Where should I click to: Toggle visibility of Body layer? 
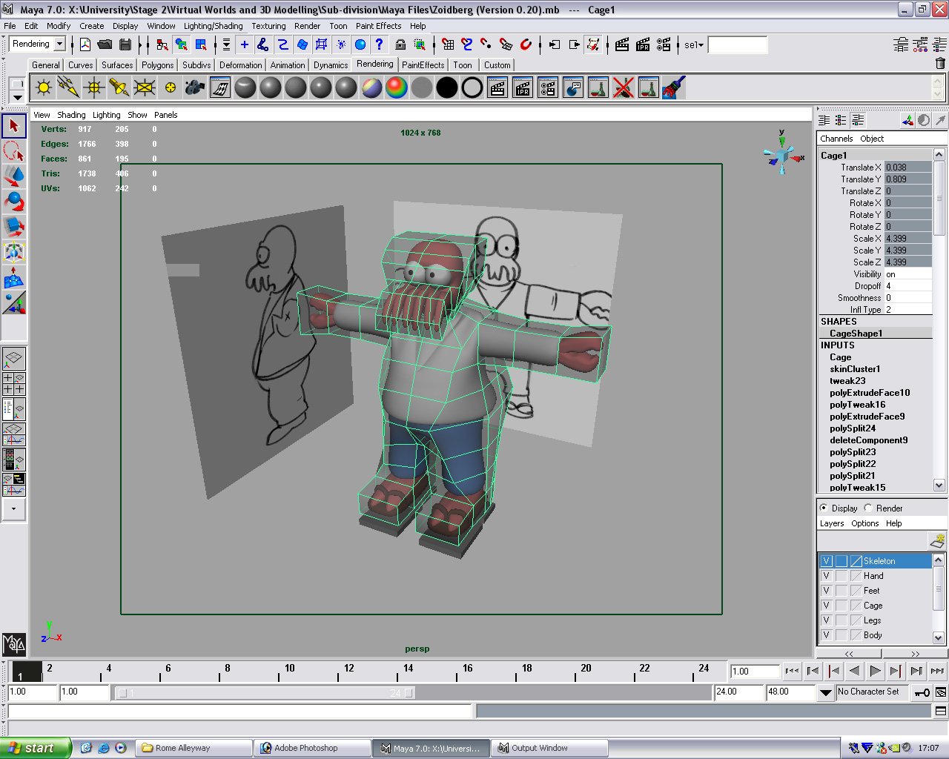pos(826,635)
